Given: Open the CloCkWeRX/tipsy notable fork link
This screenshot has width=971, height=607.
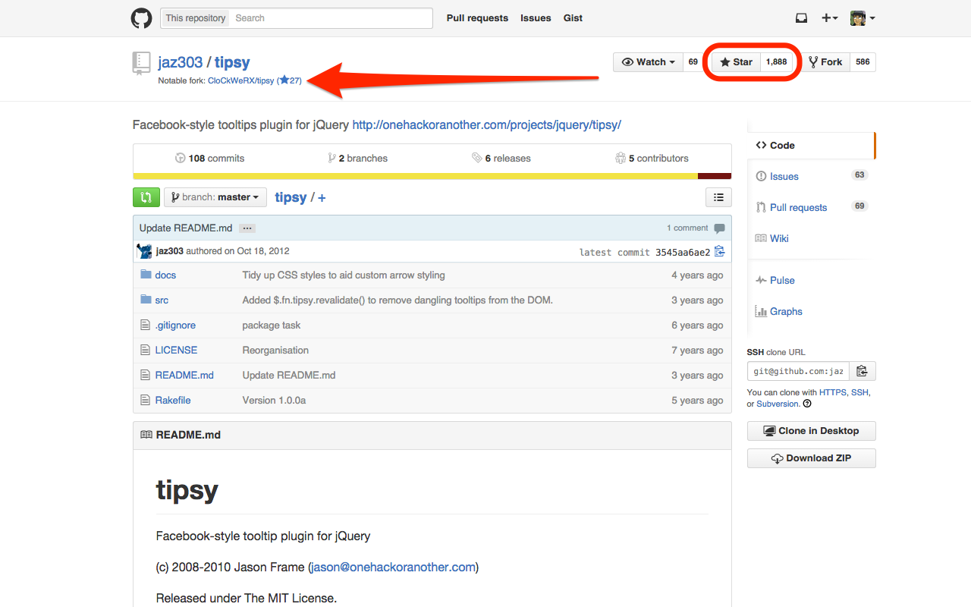Looking at the screenshot, I should click(241, 80).
